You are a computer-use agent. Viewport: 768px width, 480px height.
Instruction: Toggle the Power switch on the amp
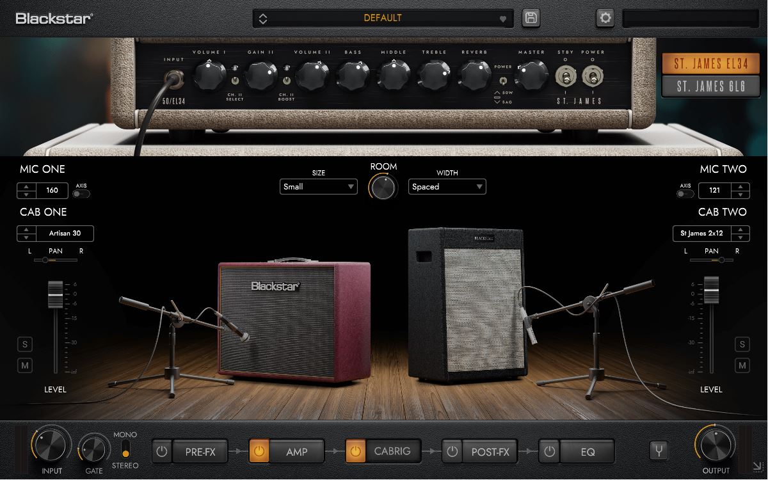[x=592, y=76]
